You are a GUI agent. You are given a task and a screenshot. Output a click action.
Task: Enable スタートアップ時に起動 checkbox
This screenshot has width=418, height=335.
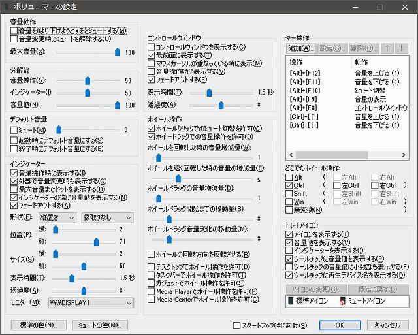point(238,325)
